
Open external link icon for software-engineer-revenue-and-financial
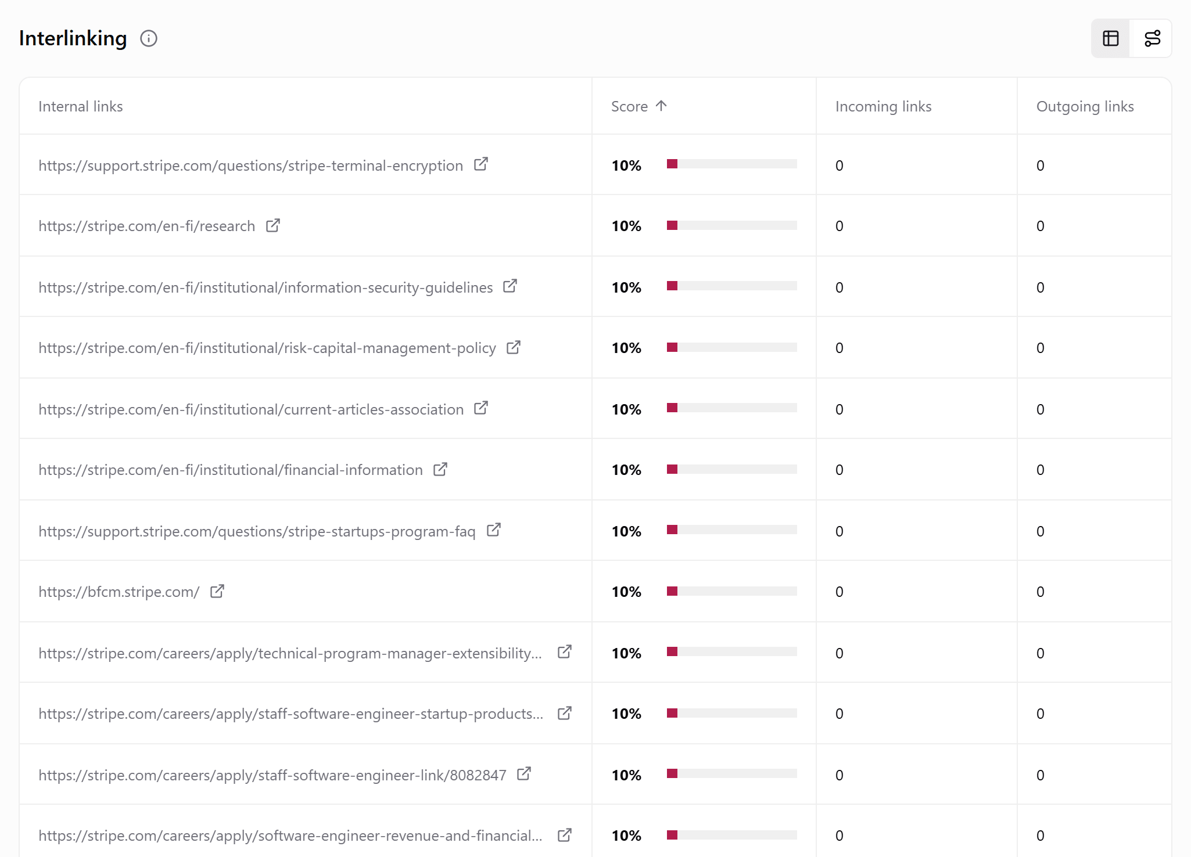pyautogui.click(x=565, y=835)
